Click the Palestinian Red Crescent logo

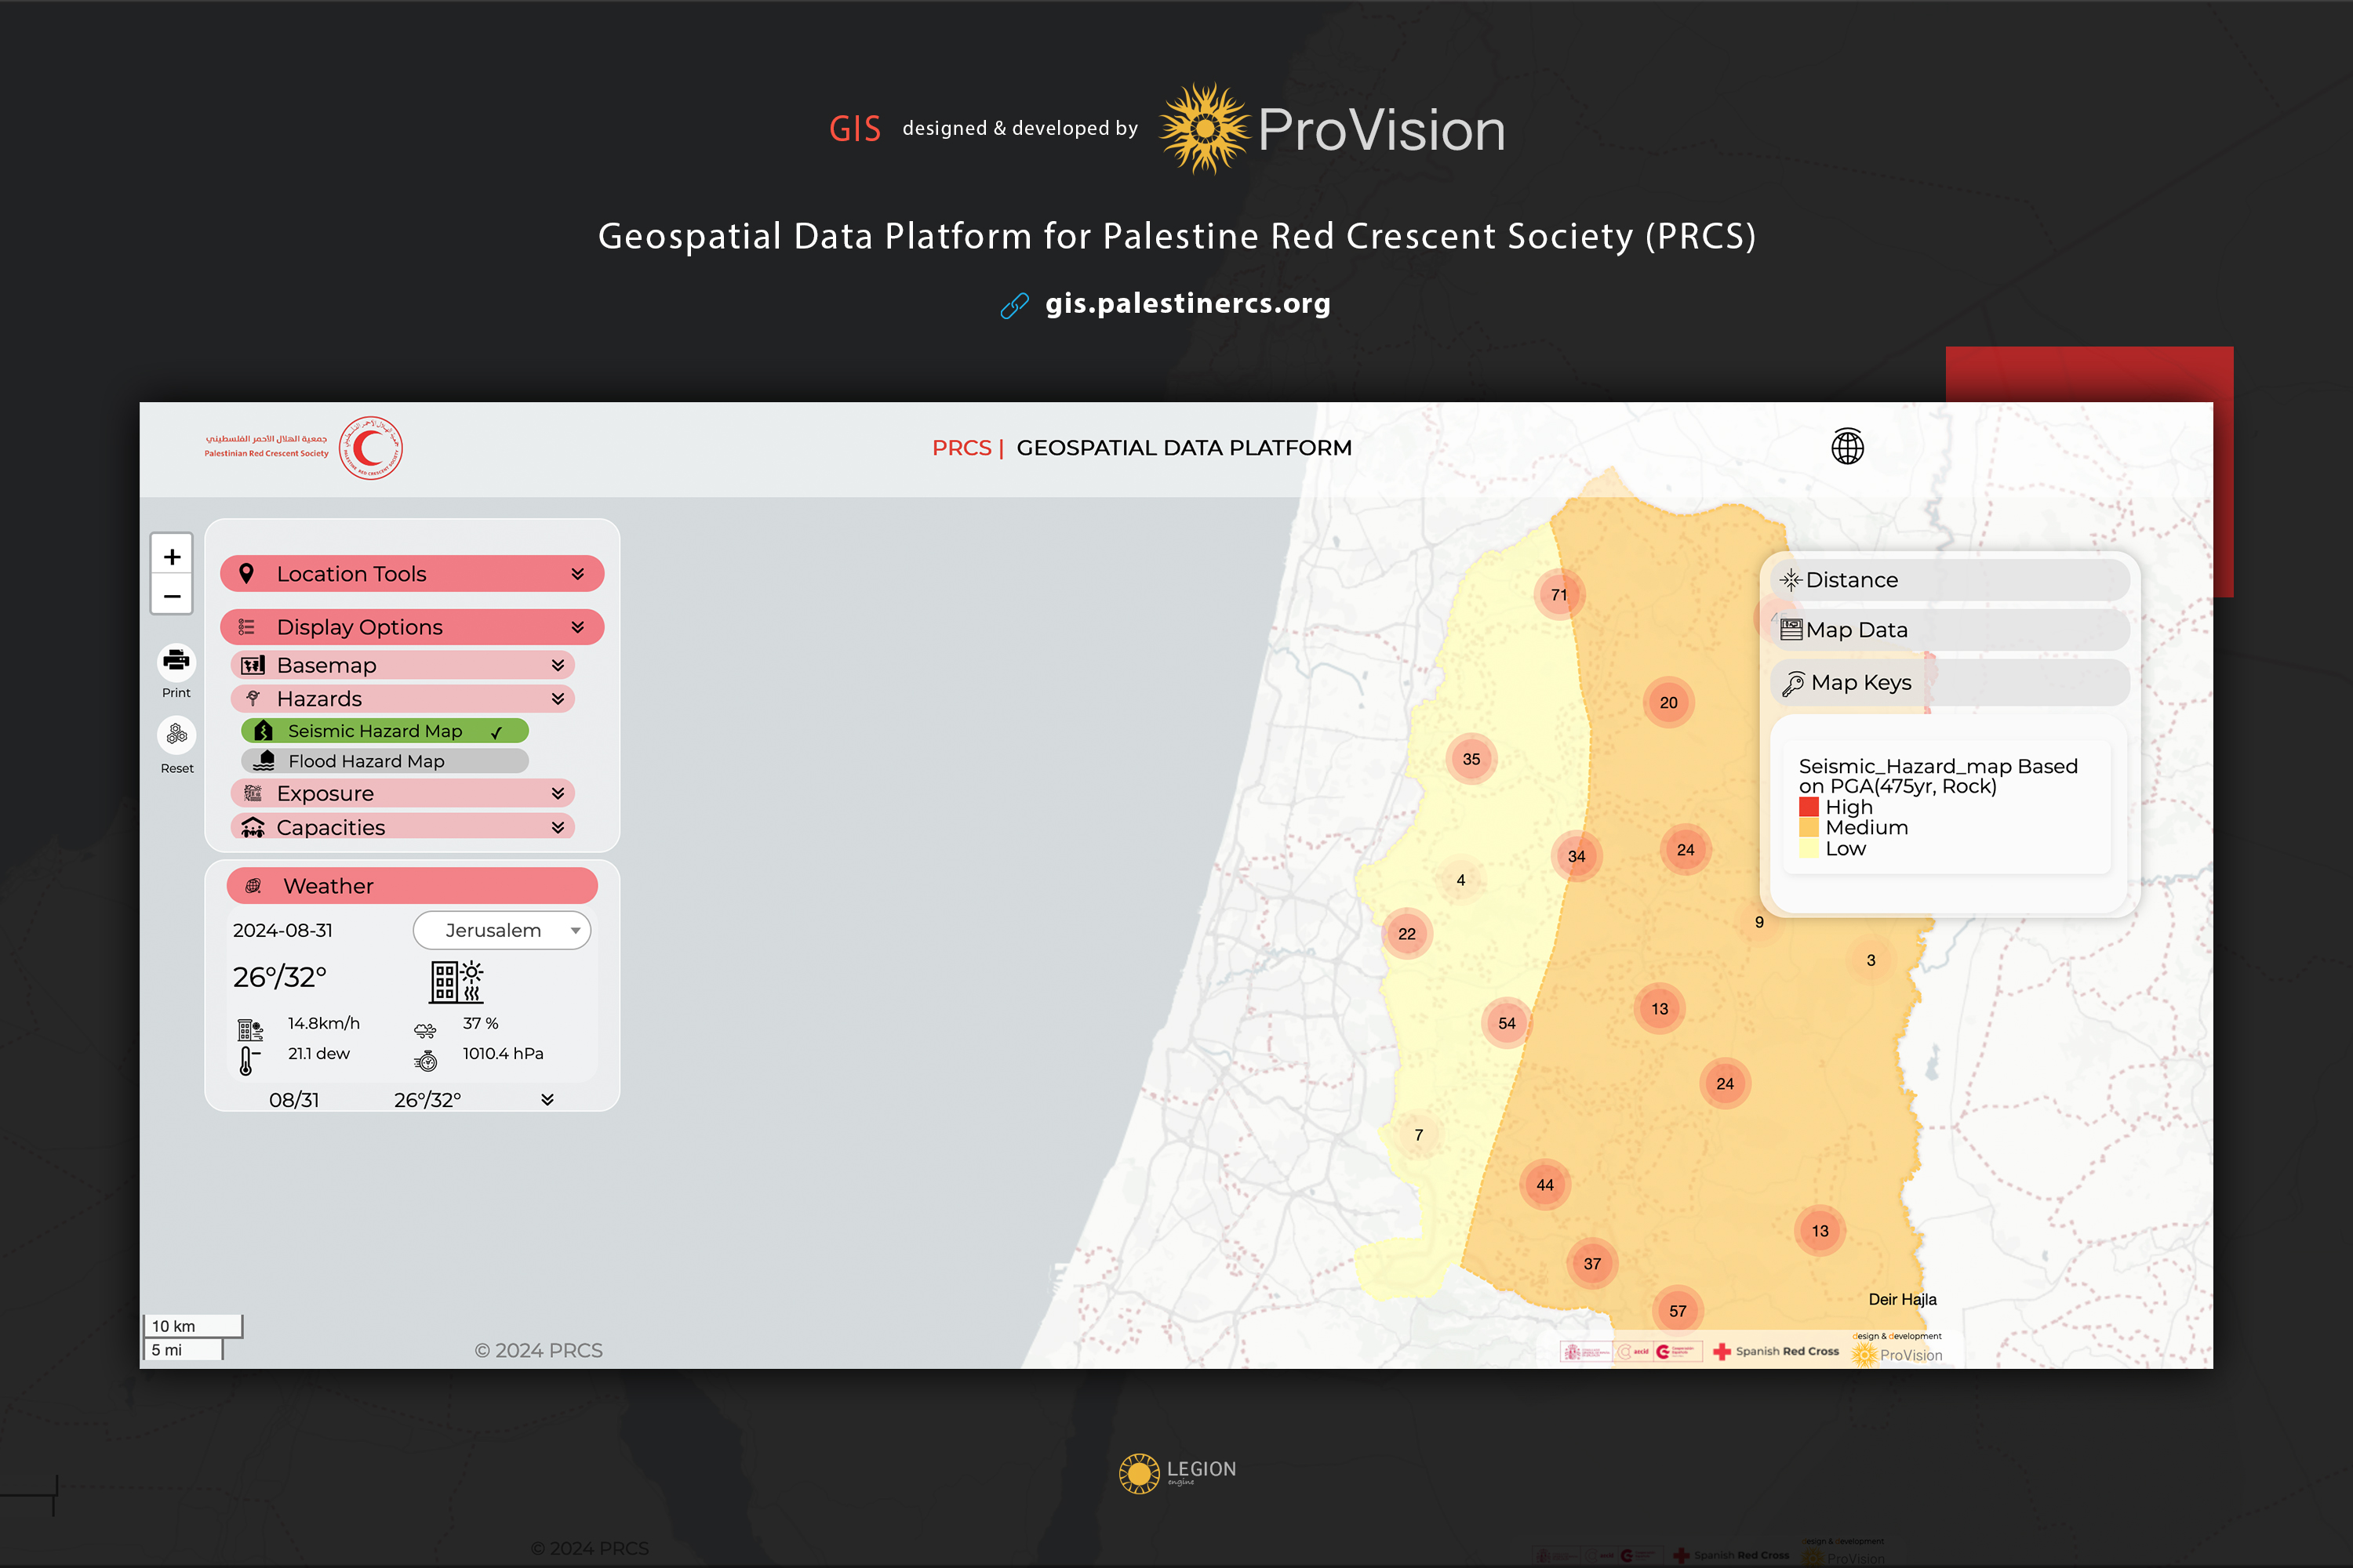point(370,448)
